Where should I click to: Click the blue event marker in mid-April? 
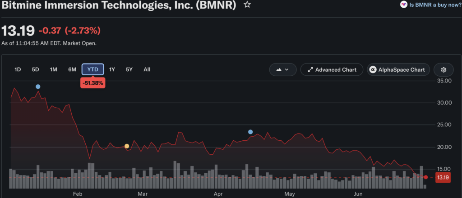[250, 132]
